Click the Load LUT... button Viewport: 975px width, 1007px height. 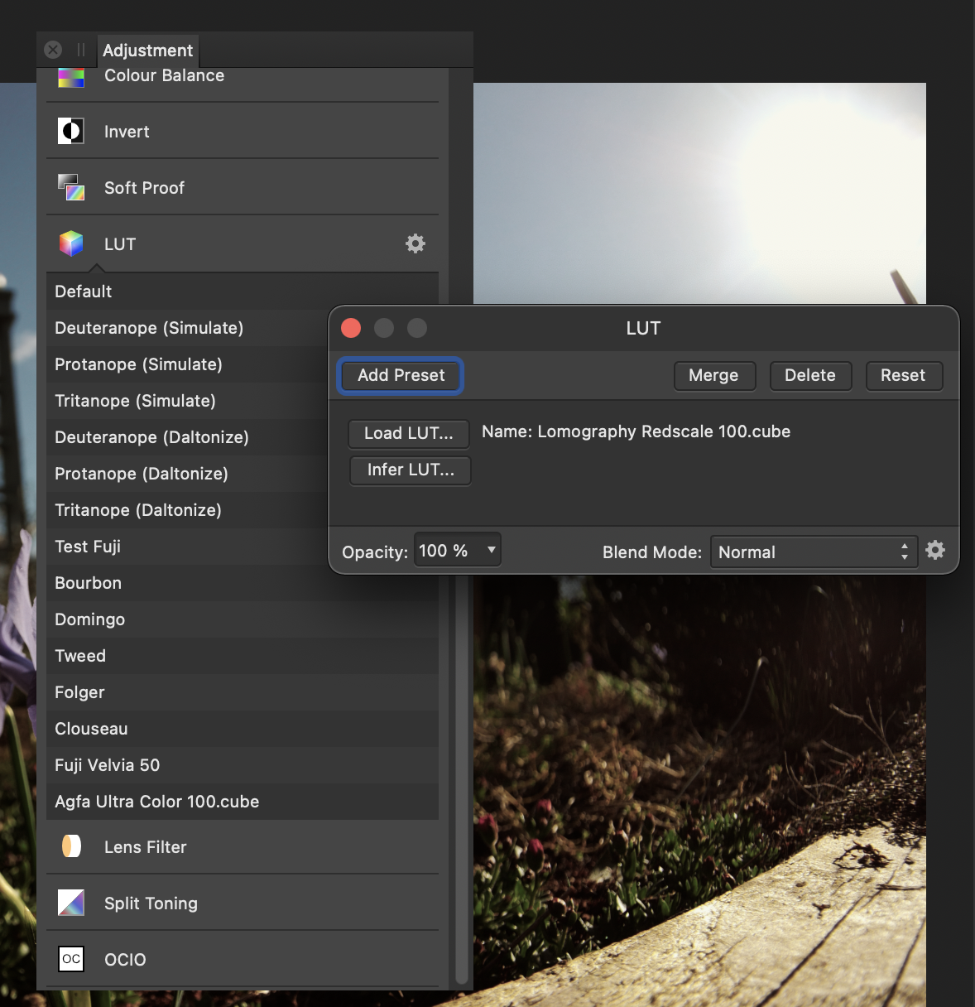coord(409,433)
